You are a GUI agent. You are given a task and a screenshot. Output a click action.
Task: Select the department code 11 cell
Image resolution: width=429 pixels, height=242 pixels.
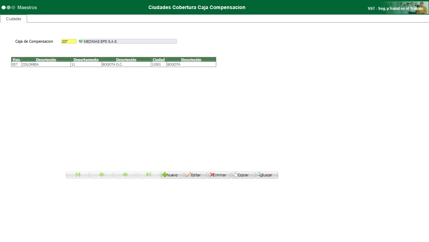tap(86, 64)
